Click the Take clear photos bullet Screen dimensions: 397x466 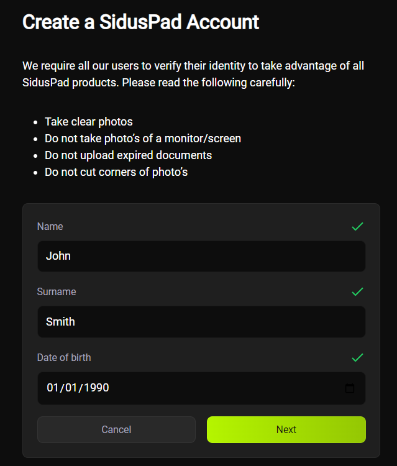pos(89,122)
